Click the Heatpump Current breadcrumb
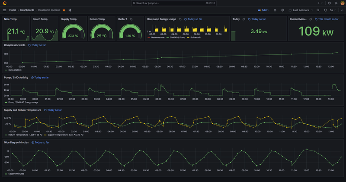This screenshot has height=182, width=346. (49, 10)
